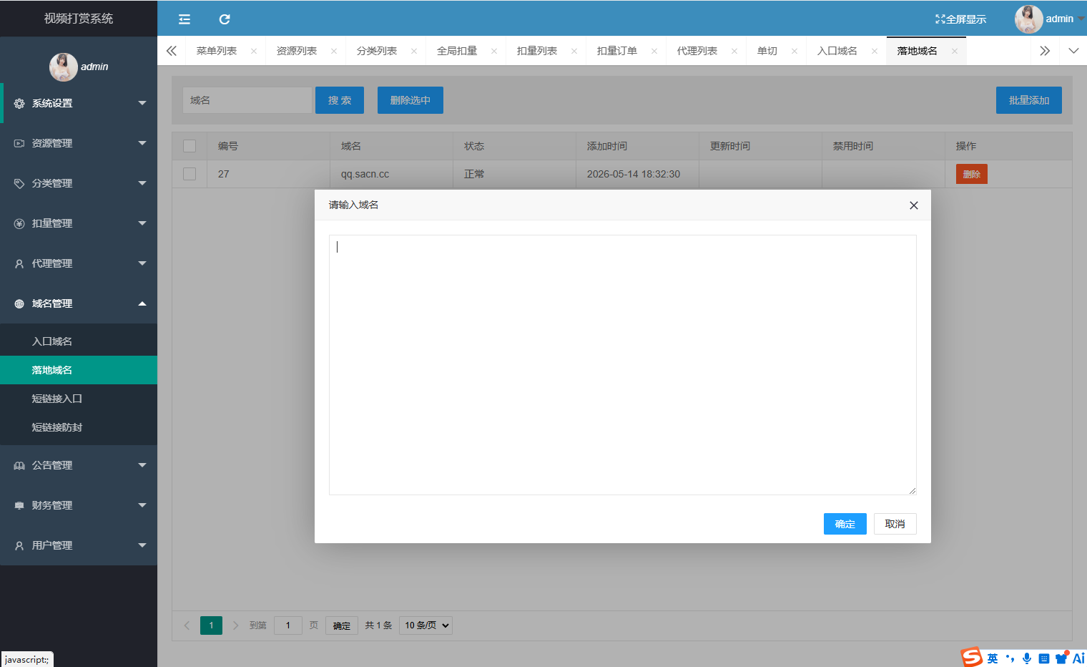Close the 落地域名 tab
Viewport: 1087px width, 667px height.
(x=955, y=52)
